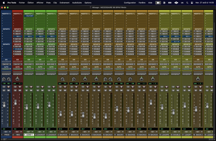216x141 pixels.
Task: Arm record on the REC track
Action: tap(19, 87)
